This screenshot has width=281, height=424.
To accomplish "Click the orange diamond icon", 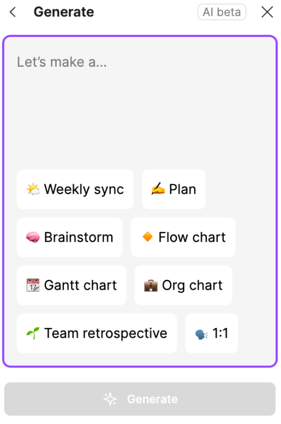I will (x=148, y=237).
